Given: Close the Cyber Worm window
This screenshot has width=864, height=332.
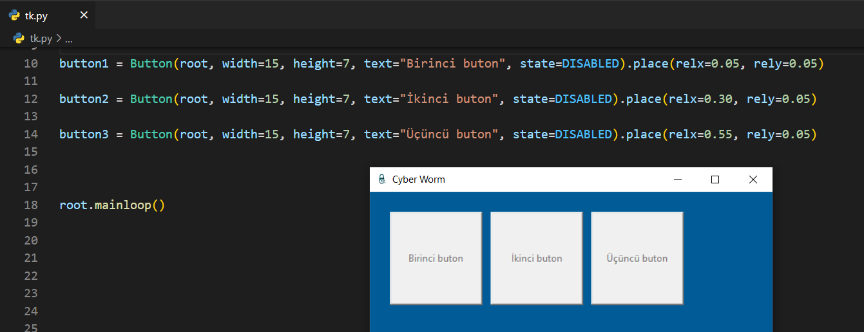Looking at the screenshot, I should click(x=753, y=180).
